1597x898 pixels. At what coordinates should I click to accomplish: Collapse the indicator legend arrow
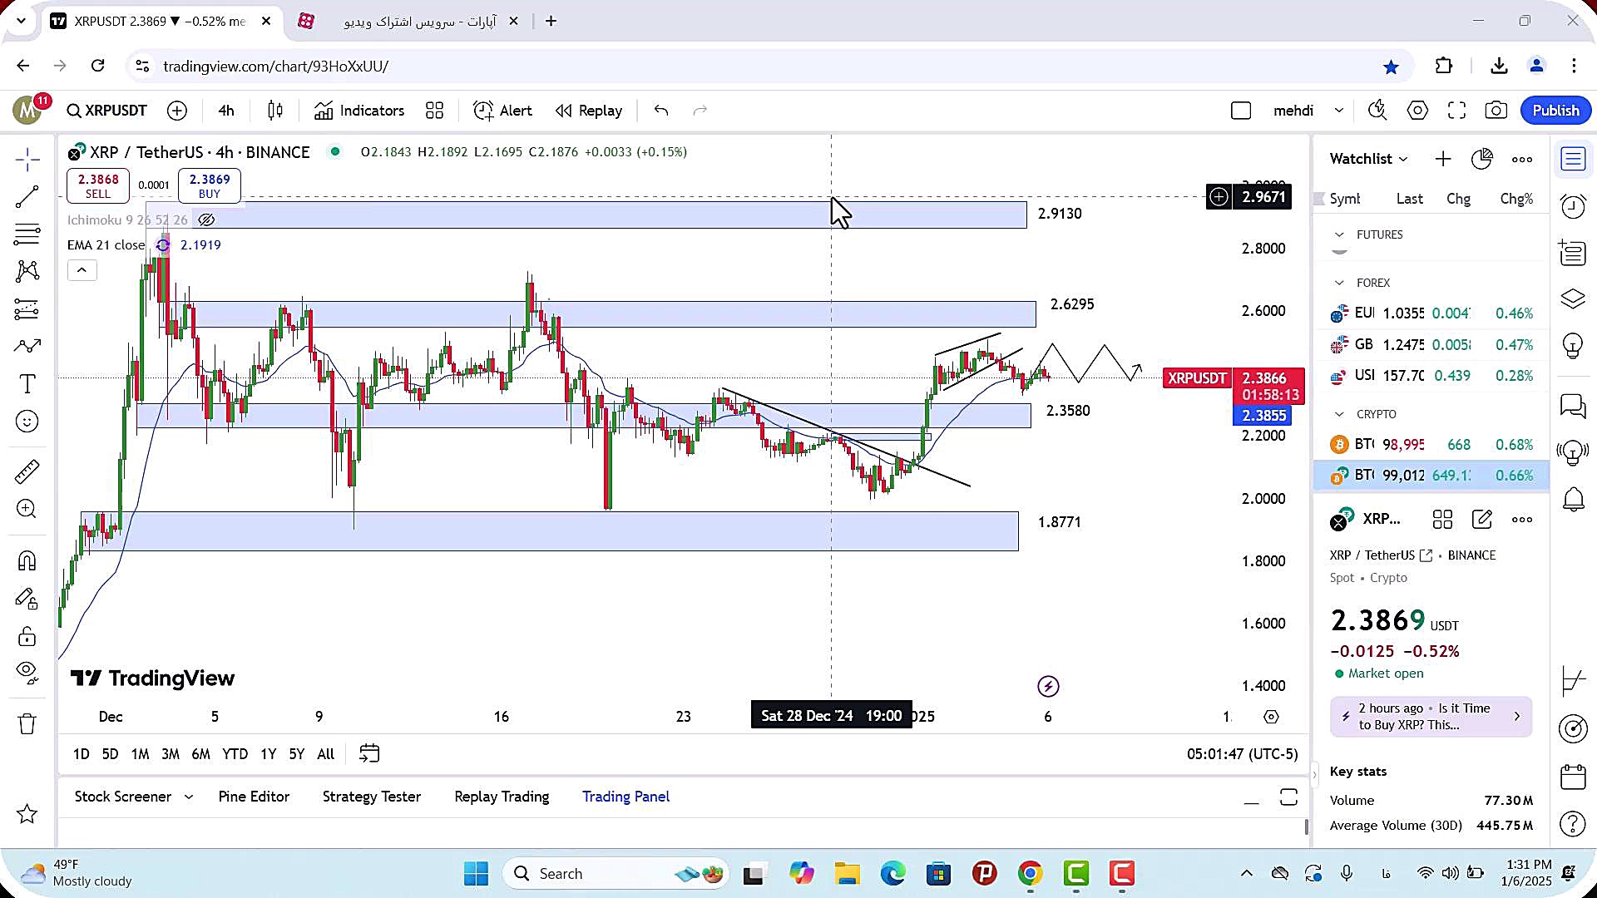pyautogui.click(x=82, y=270)
